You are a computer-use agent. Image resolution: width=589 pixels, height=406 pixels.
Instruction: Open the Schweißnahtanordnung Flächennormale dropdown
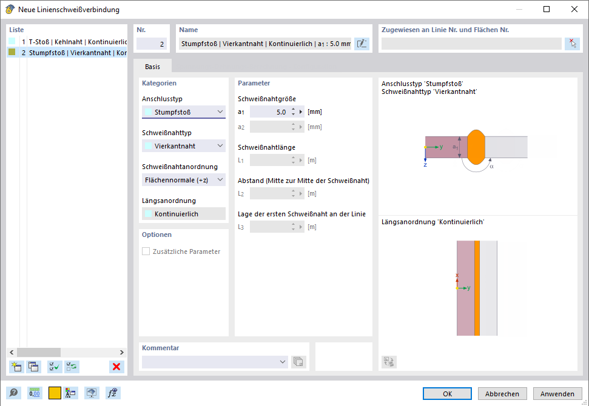coord(184,180)
